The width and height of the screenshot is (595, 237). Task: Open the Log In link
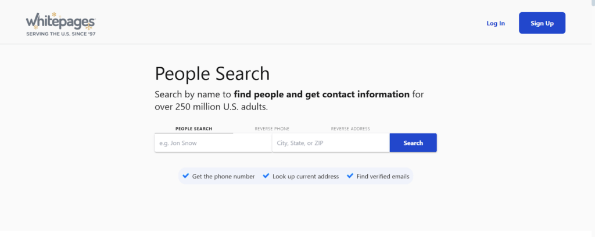click(496, 23)
